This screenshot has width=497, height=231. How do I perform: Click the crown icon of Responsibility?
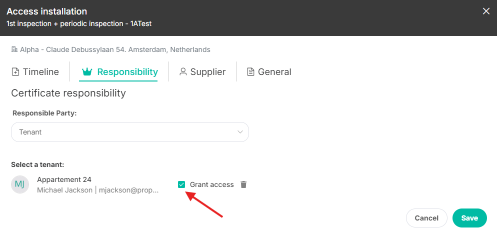click(87, 72)
